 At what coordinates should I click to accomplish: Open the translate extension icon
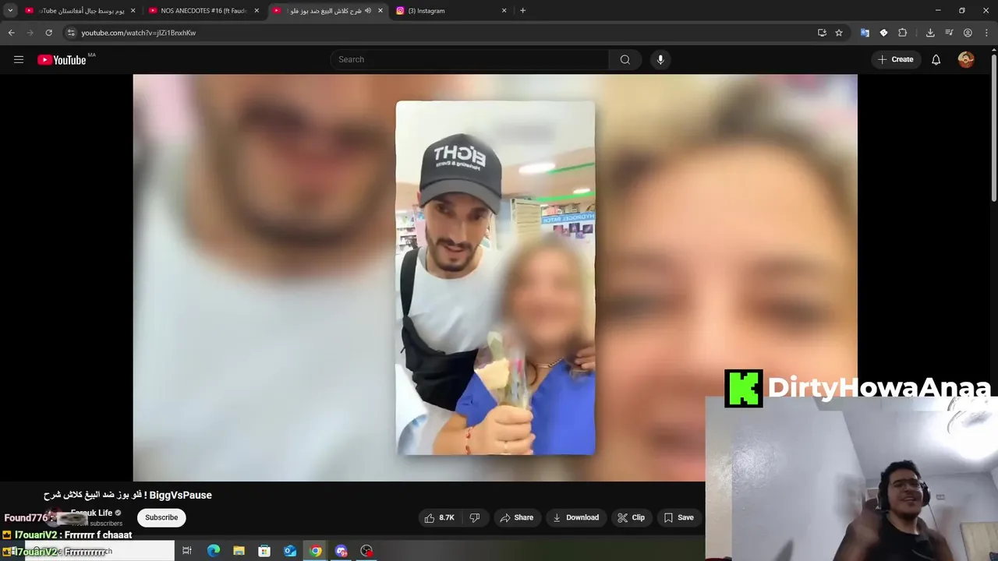pyautogui.click(x=865, y=33)
